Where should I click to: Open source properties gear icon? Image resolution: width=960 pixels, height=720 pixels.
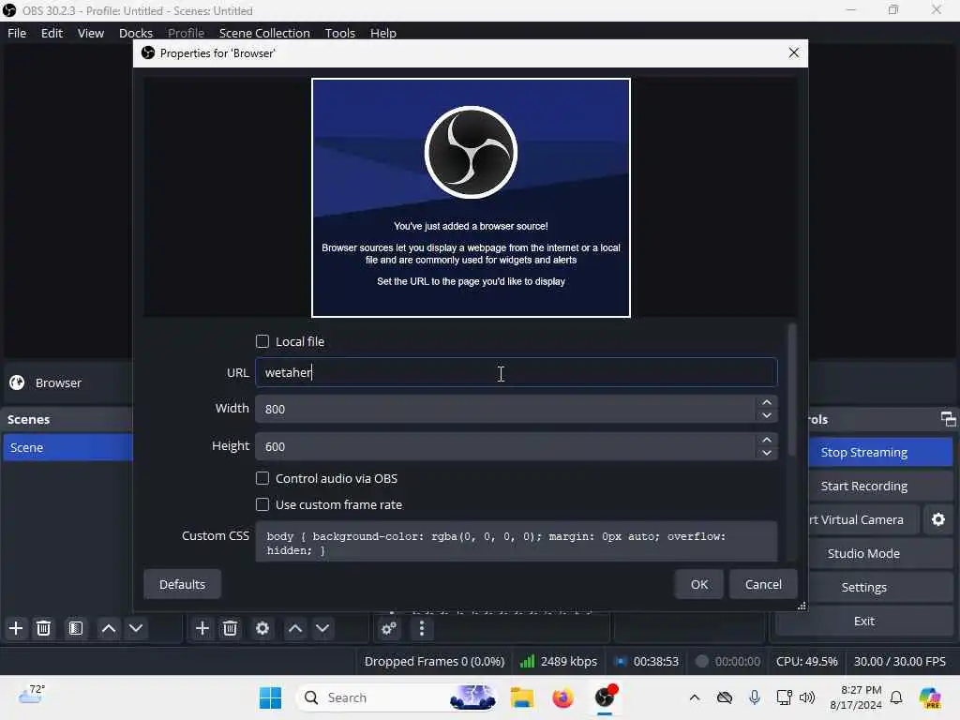click(262, 628)
